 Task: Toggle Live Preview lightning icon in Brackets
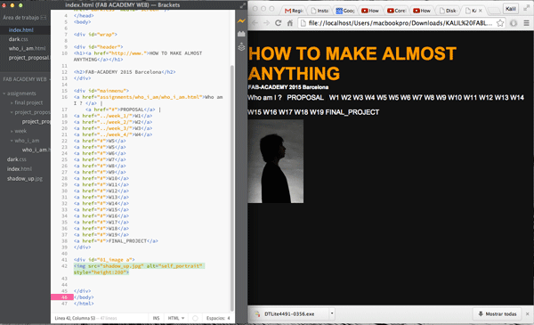coord(241,21)
